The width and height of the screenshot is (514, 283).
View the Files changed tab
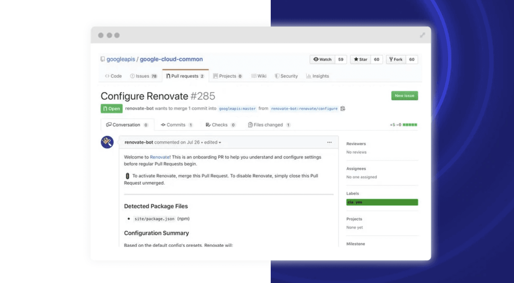coord(269,125)
